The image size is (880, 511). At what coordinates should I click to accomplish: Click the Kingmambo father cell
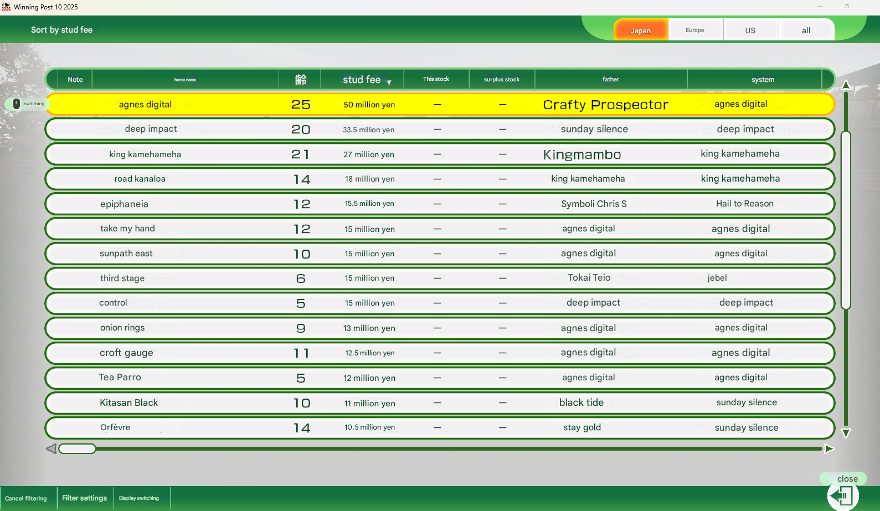[x=582, y=154]
